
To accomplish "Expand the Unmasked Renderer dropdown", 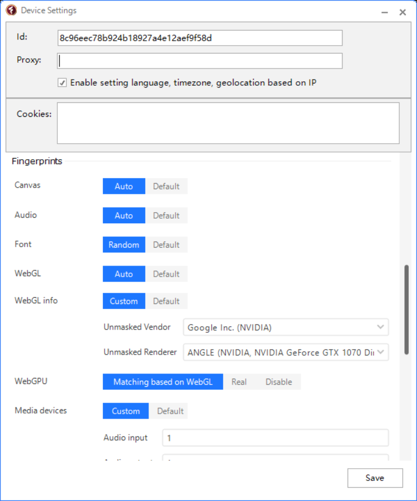I will [285, 352].
